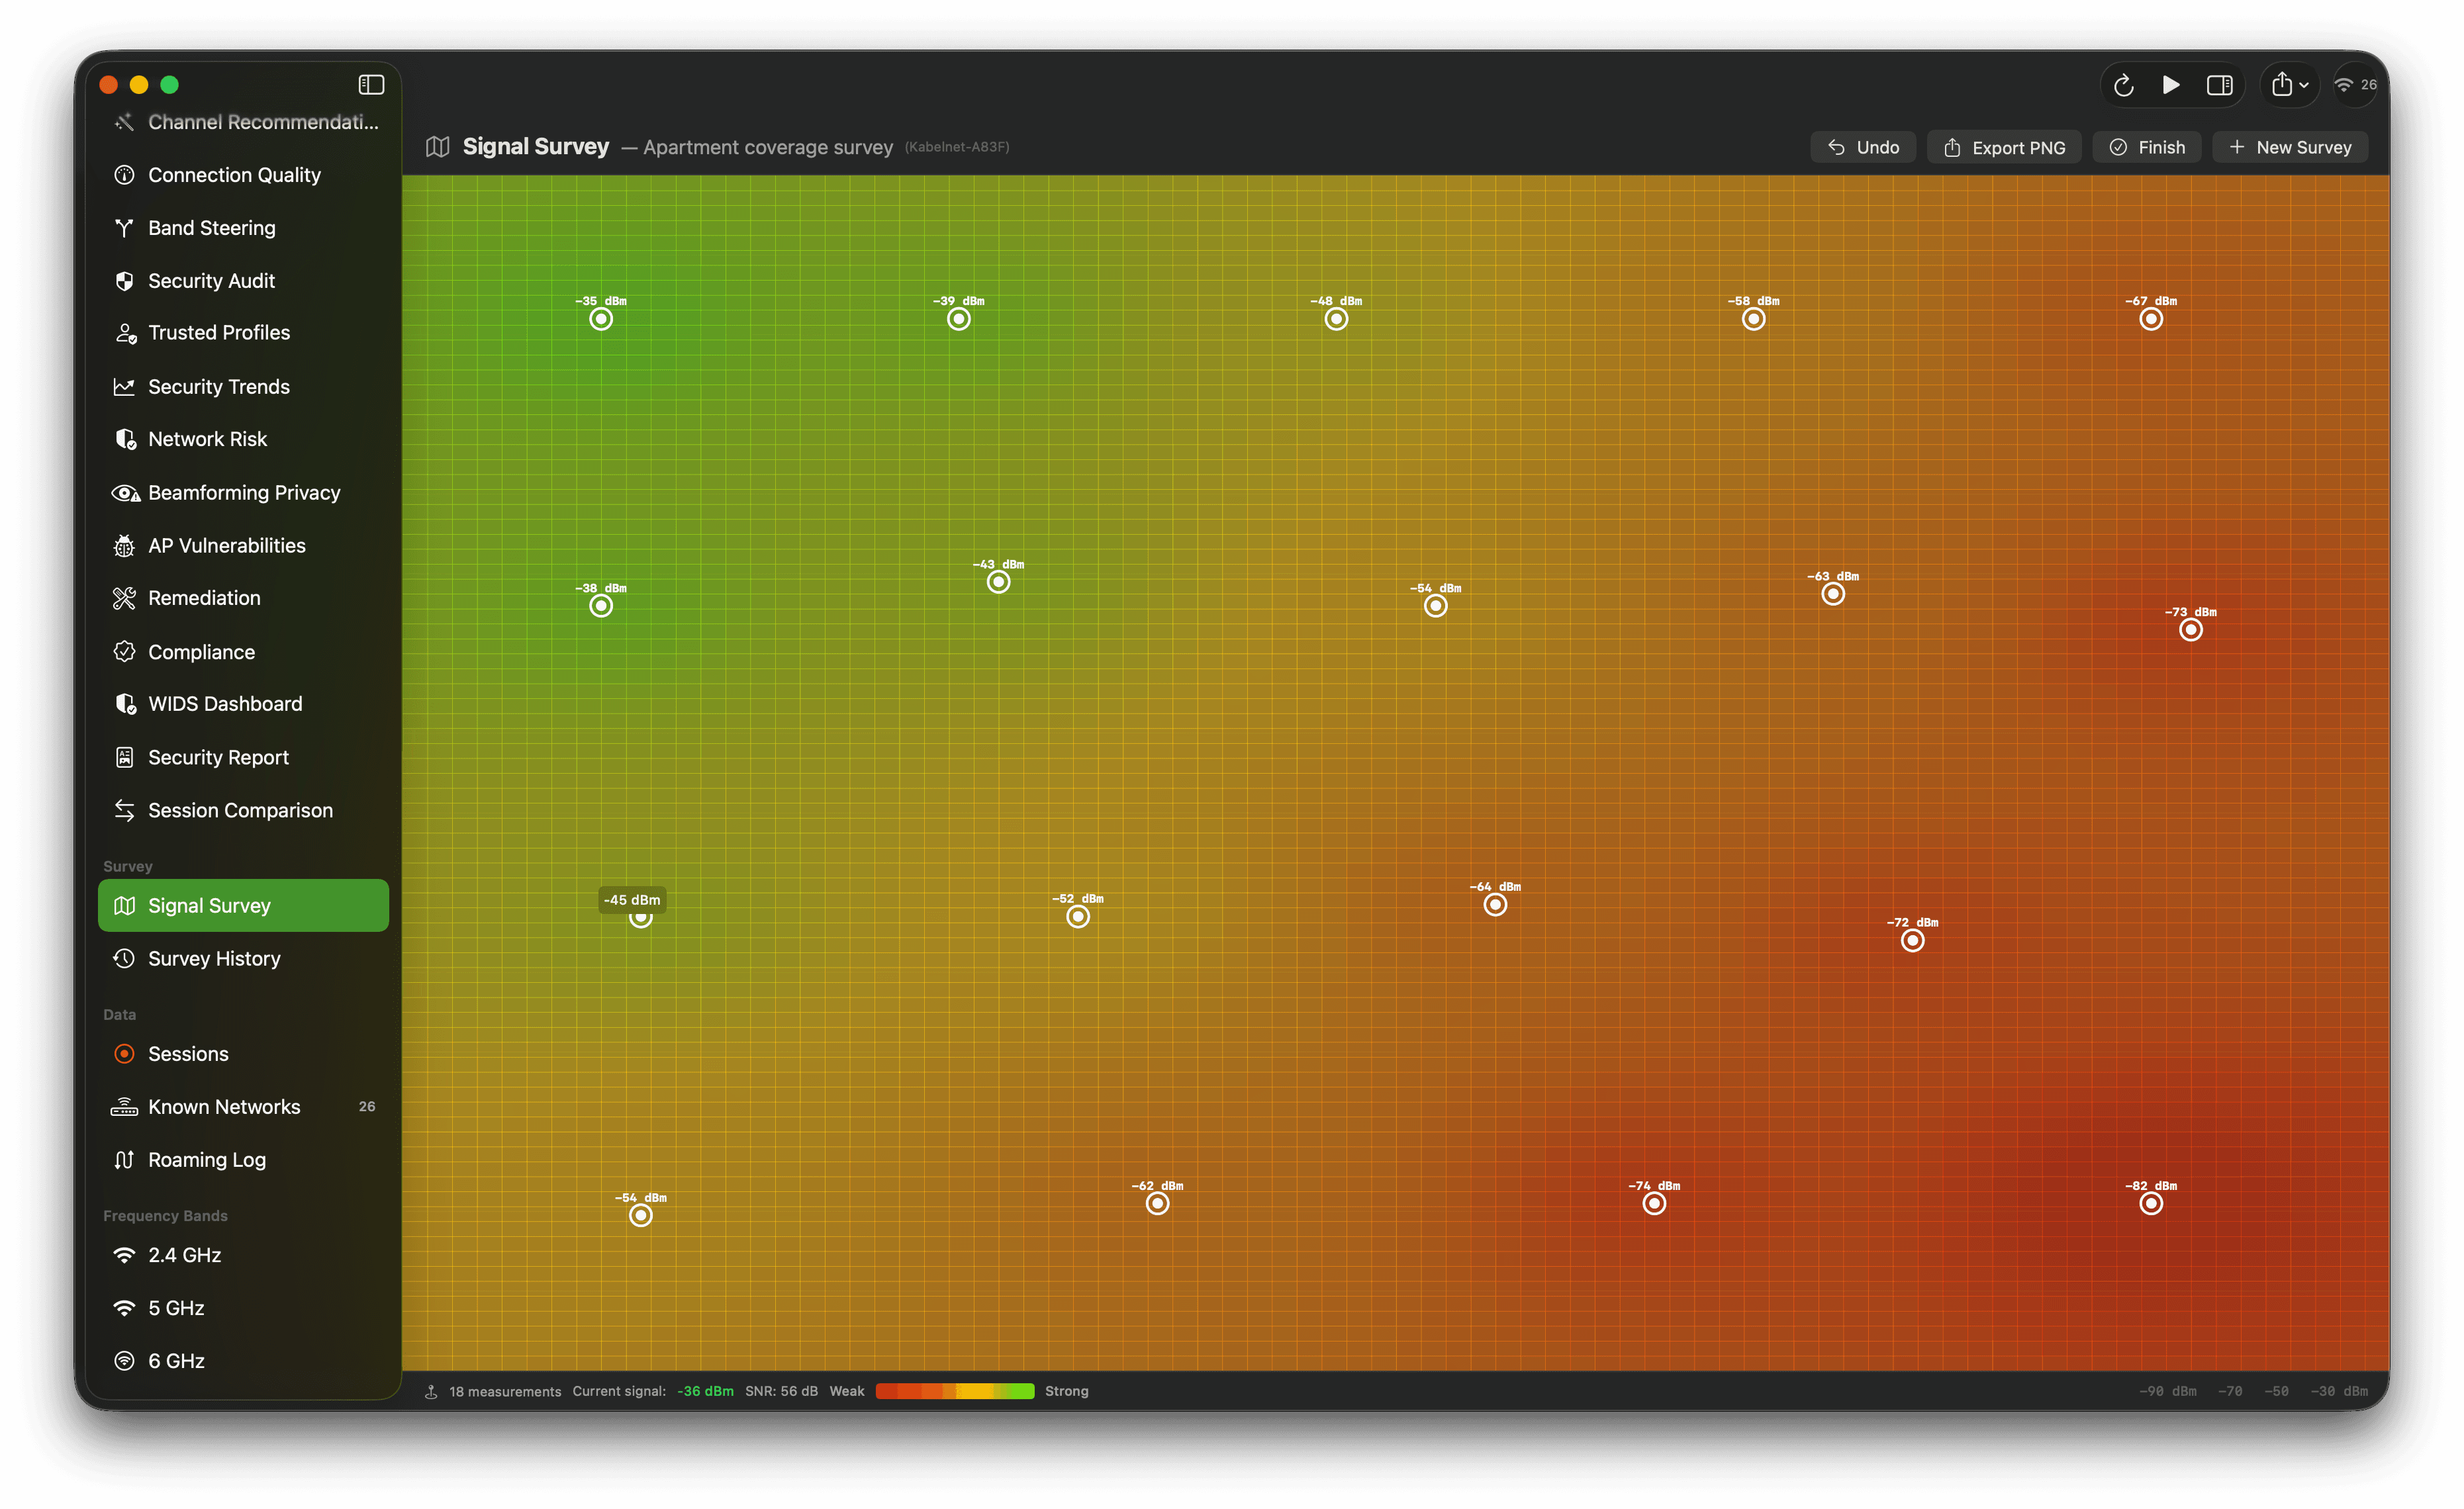Select the -62 dBm measurement point
The height and width of the screenshot is (1509, 2464).
pos(1158,1204)
